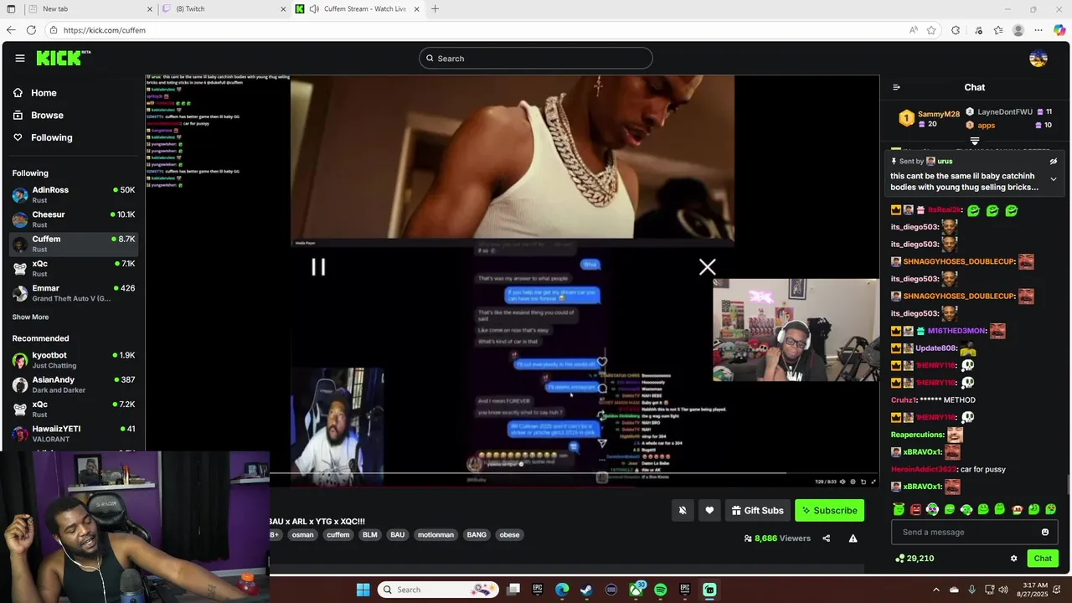Image resolution: width=1072 pixels, height=603 pixels.
Task: Open Copilot in Edge toolbar
Action: 1059,30
